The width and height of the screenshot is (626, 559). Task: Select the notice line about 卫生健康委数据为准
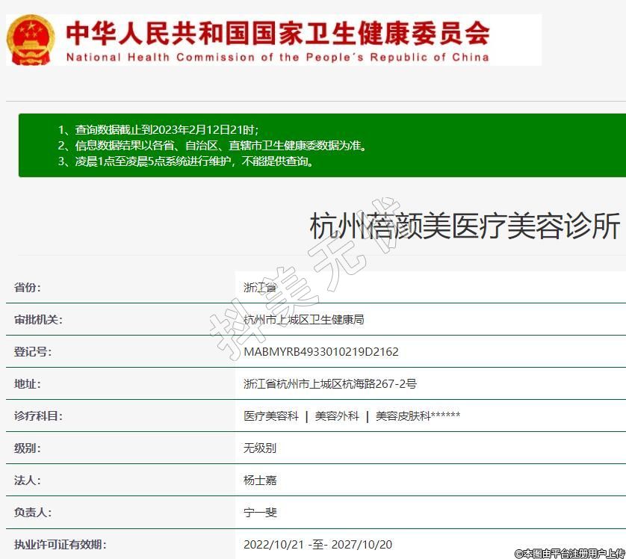point(212,146)
